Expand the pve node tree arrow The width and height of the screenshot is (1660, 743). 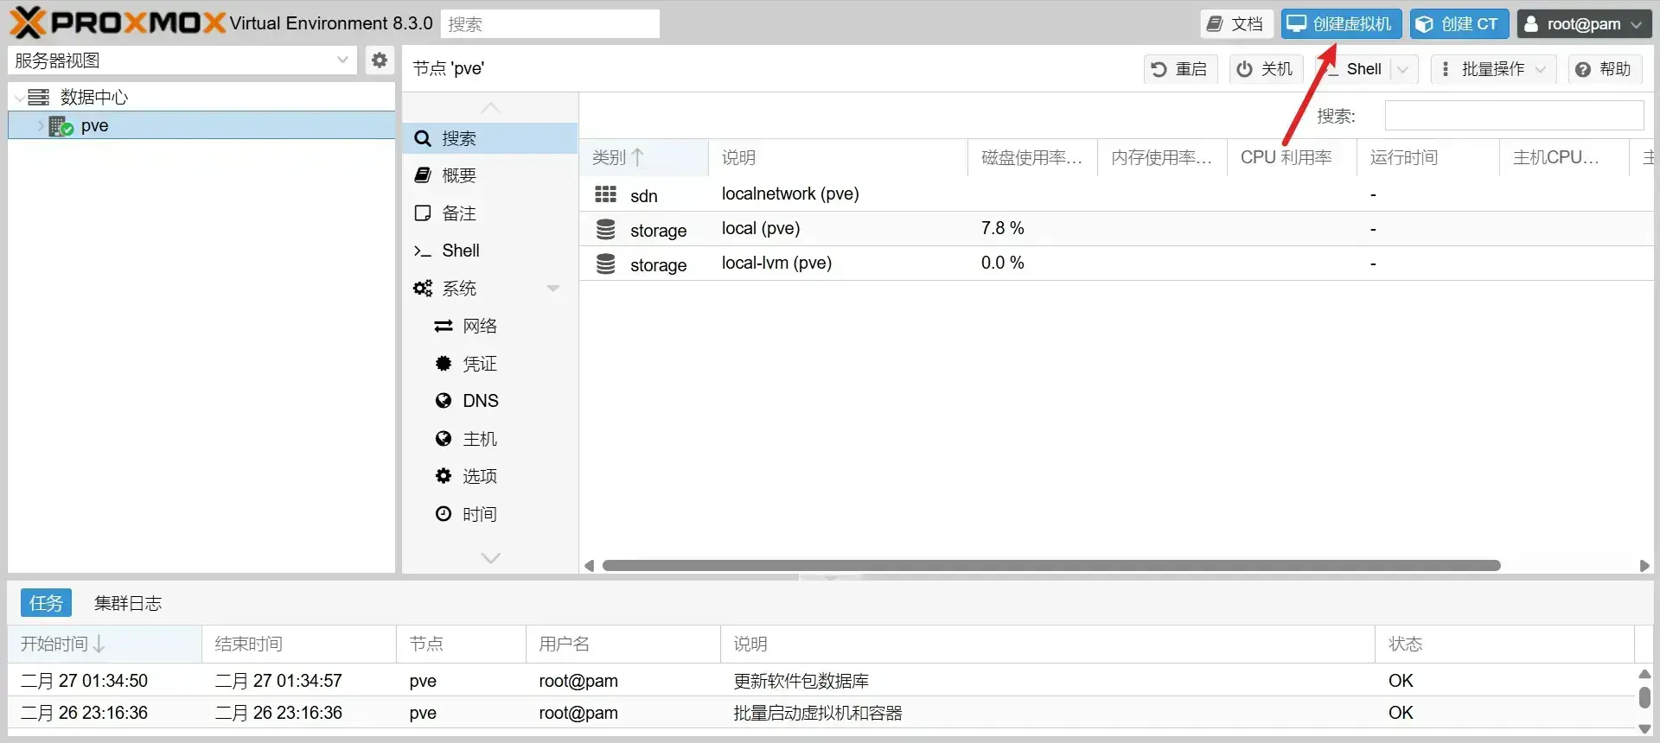(40, 126)
